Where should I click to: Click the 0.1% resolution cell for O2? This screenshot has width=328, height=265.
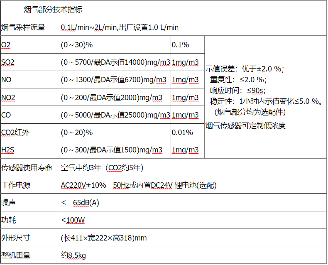click(180, 45)
